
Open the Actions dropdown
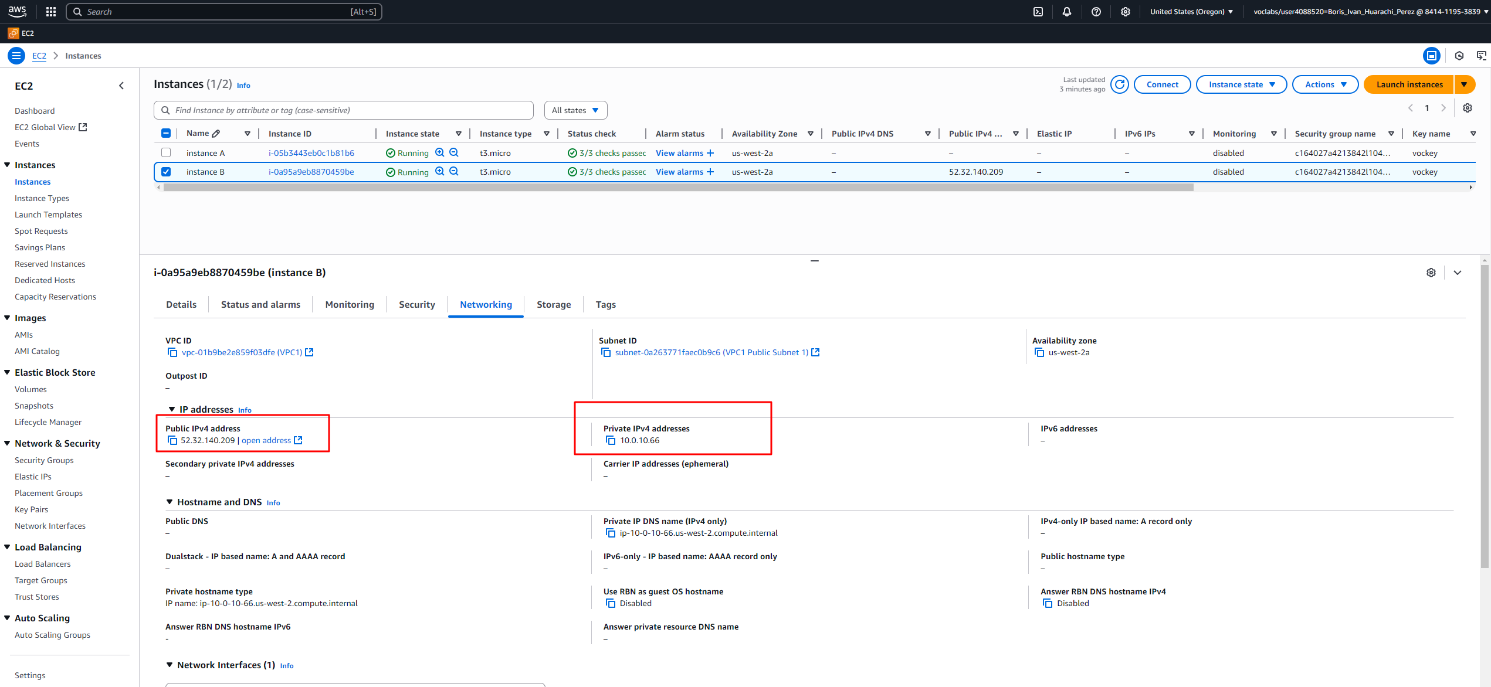(x=1325, y=84)
